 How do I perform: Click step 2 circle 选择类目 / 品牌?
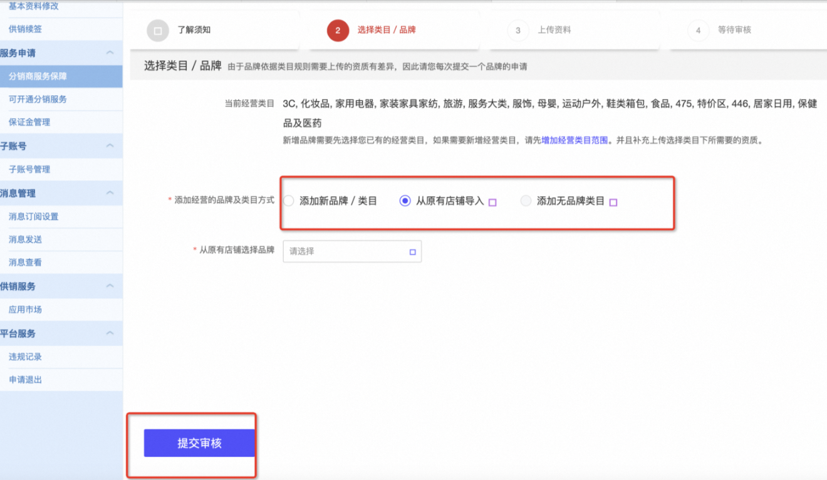click(x=338, y=30)
